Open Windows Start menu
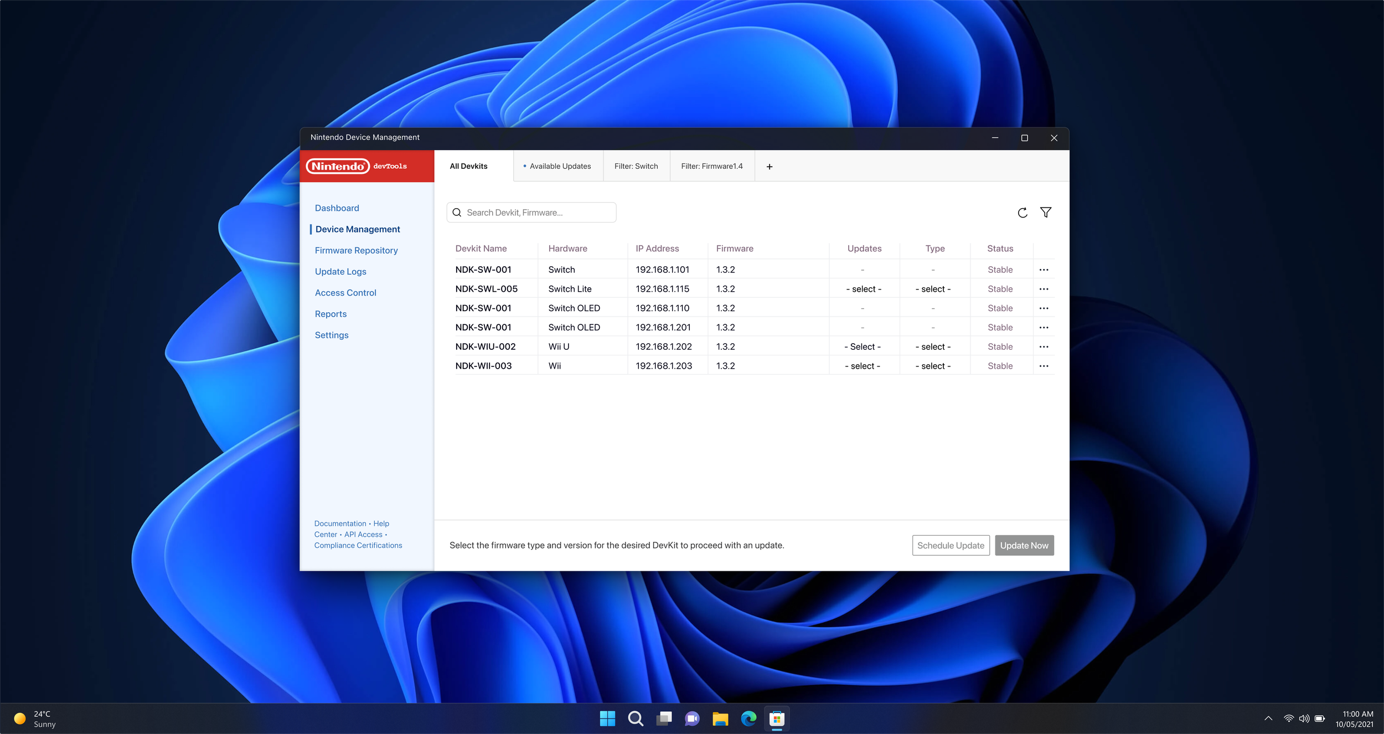The height and width of the screenshot is (734, 1384). click(x=607, y=719)
